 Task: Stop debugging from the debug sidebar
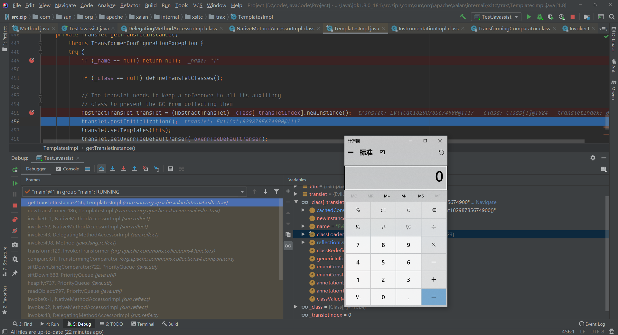pos(15,206)
